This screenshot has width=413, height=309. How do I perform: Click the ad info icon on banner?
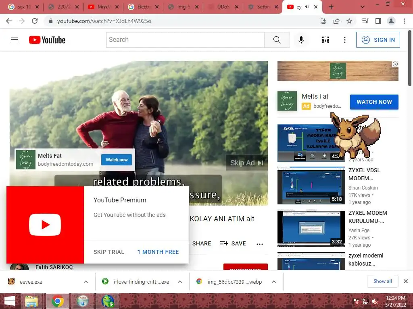tap(395, 64)
